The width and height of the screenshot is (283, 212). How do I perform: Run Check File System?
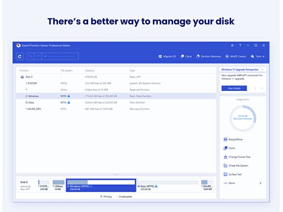tap(237, 166)
